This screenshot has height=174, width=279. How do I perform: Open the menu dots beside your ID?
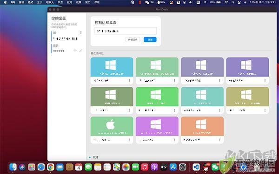coord(81,32)
